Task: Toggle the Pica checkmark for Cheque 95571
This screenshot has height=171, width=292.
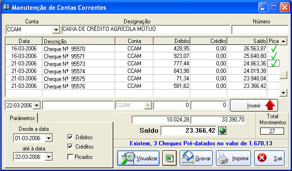Action: 273,56
